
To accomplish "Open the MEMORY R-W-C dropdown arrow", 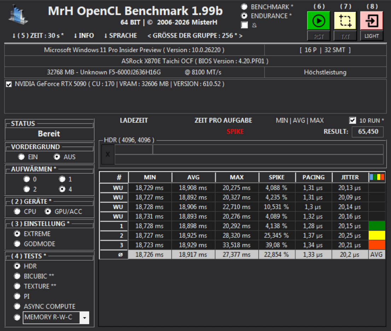I will click(84, 318).
